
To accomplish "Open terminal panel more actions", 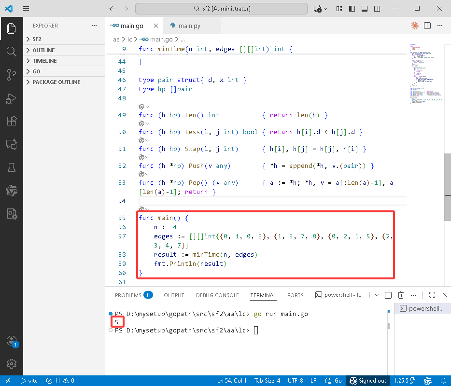I will (x=413, y=295).
